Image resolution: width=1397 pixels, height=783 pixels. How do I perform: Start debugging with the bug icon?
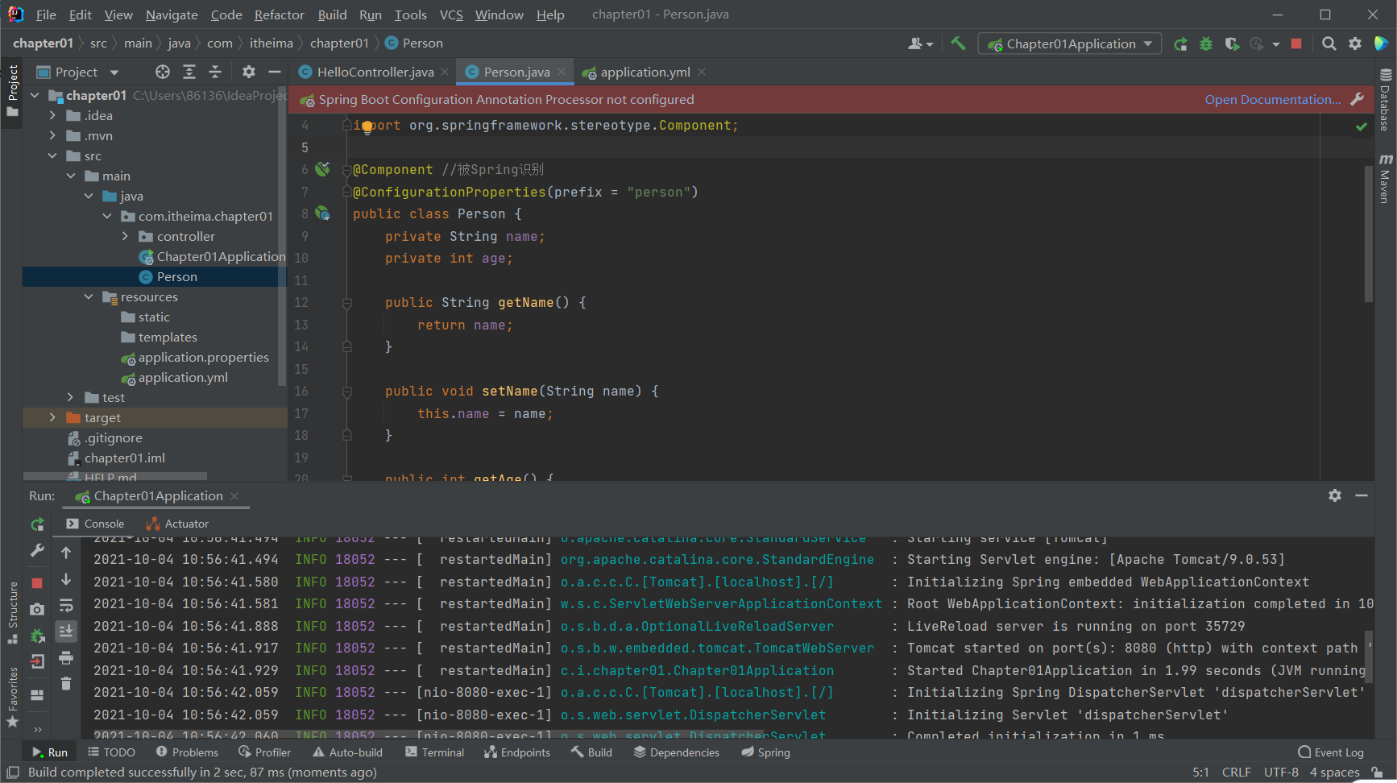point(1206,43)
